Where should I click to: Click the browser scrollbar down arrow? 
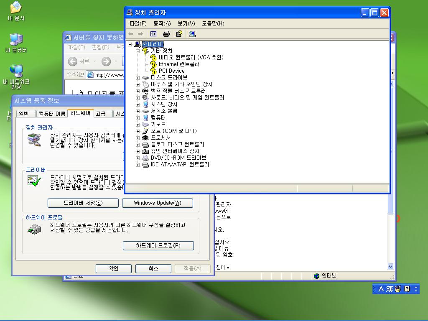point(391,266)
